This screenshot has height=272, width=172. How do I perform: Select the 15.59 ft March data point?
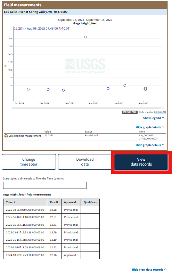point(85,37)
